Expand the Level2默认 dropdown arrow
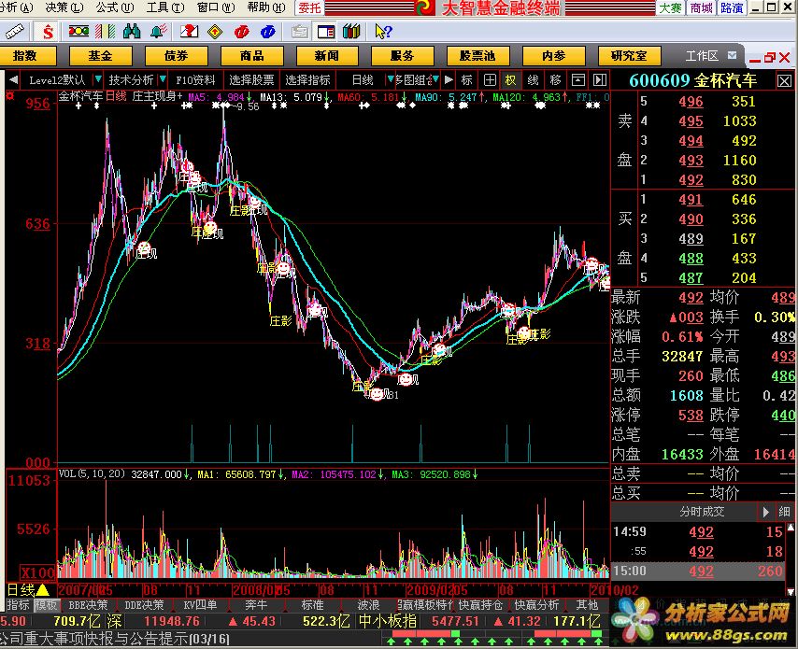The image size is (798, 649). tap(98, 79)
